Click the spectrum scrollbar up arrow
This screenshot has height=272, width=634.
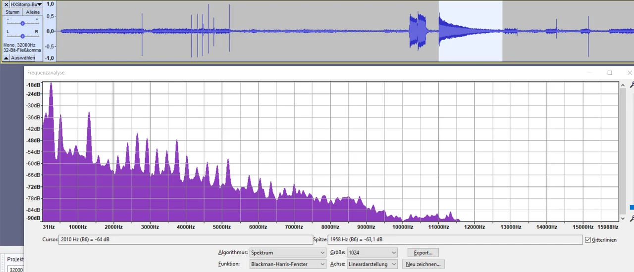pos(623,85)
